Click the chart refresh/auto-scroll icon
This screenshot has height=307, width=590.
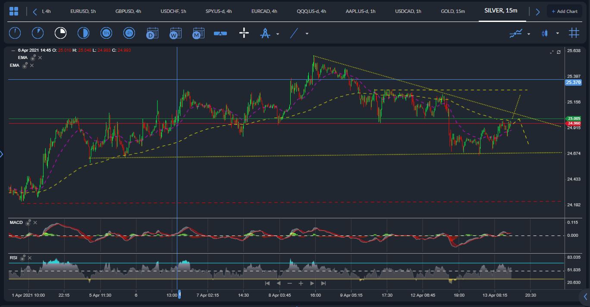pyautogui.click(x=559, y=52)
